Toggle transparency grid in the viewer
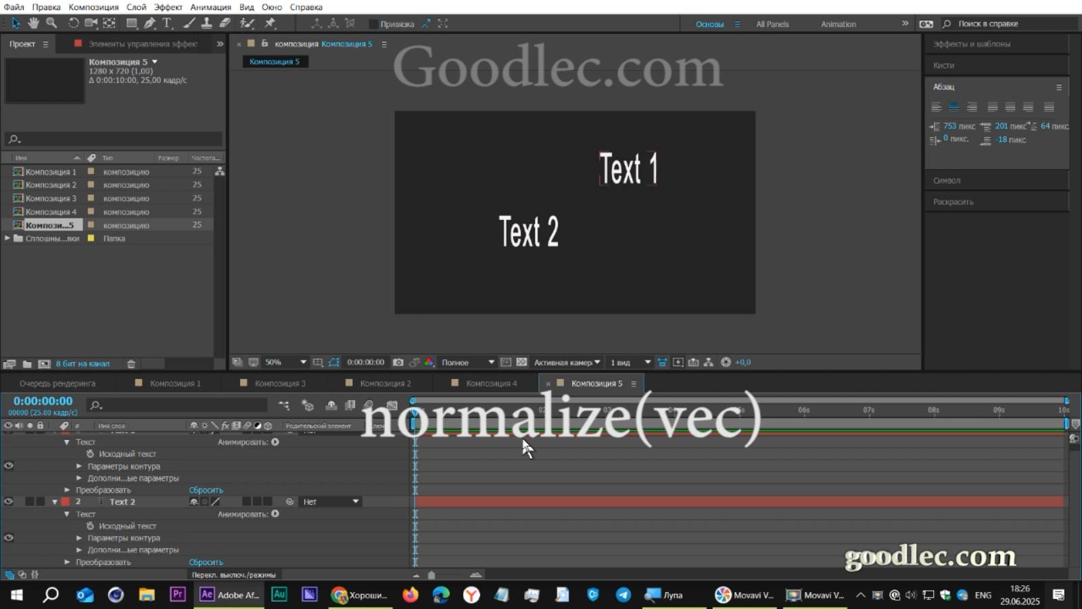 click(x=521, y=362)
